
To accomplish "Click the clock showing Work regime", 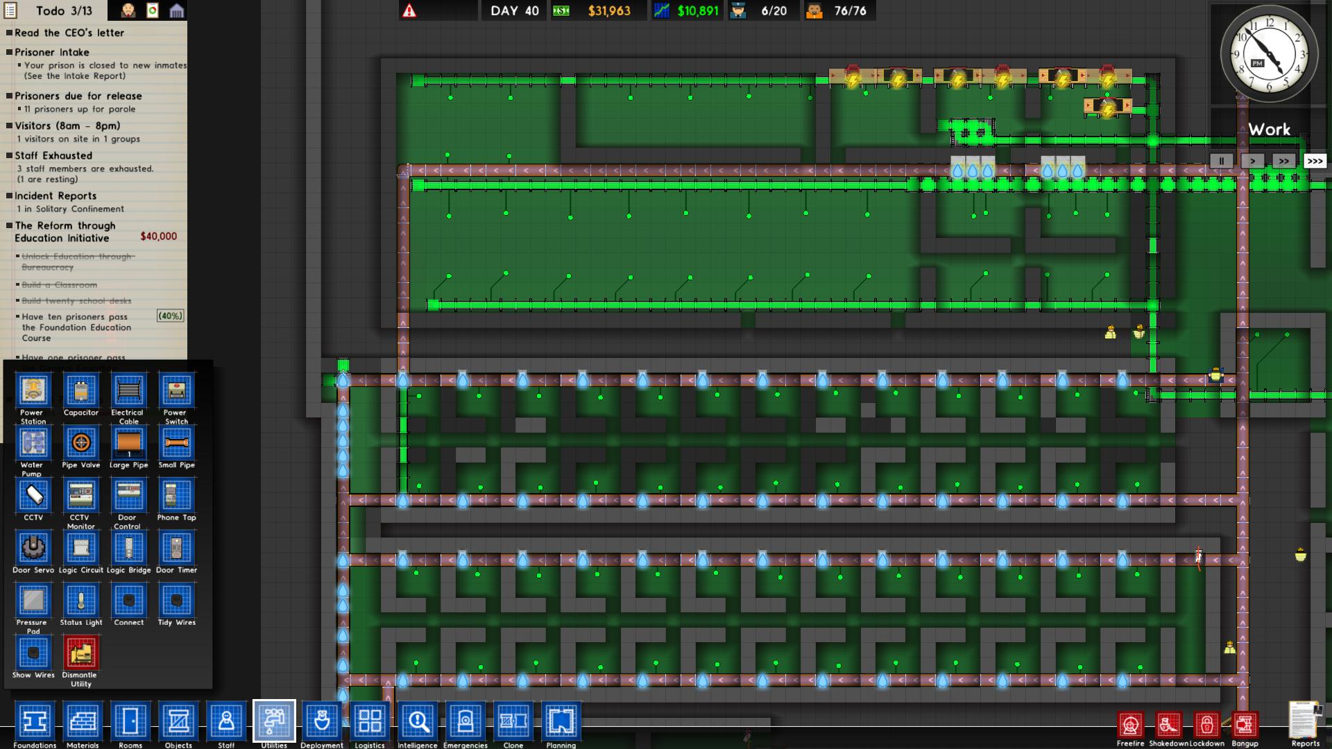I will 1268,54.
